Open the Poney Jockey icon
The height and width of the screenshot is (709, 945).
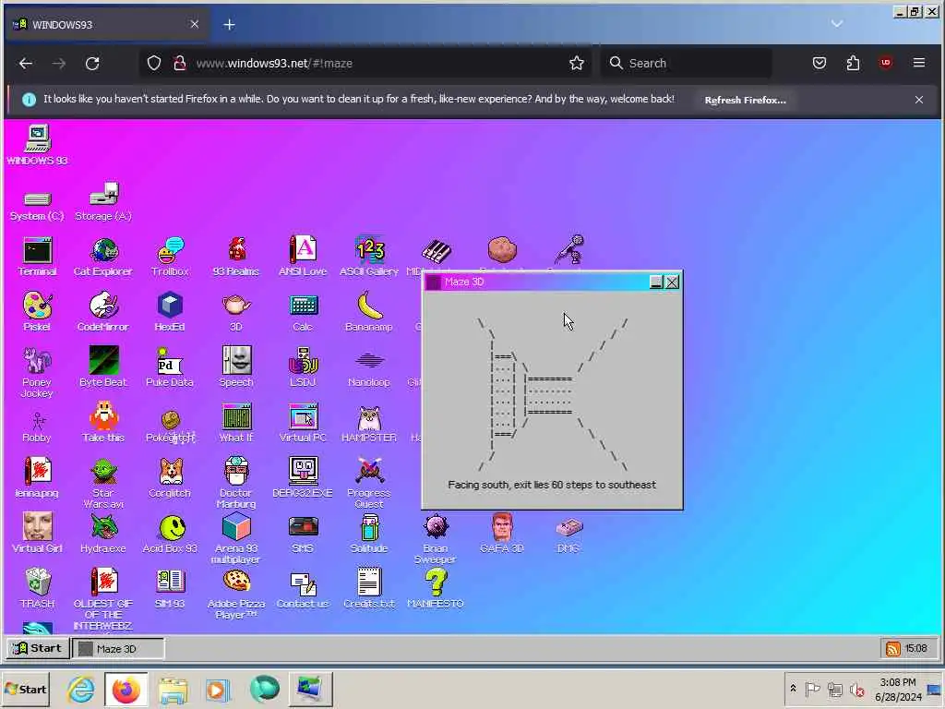(x=37, y=373)
